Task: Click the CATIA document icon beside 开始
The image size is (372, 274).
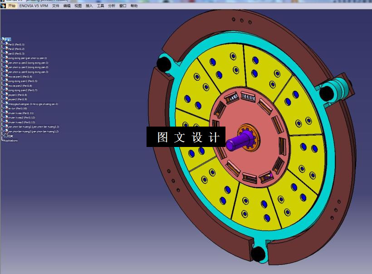Action: point(3,6)
